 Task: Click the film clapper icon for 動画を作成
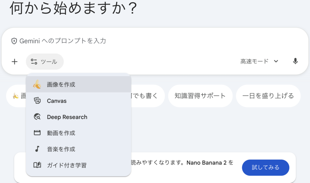point(37,133)
